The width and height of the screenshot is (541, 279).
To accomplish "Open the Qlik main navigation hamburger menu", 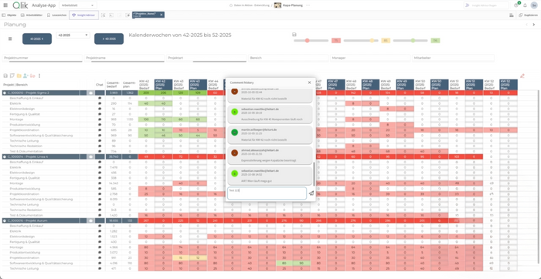I will click(x=5, y=5).
